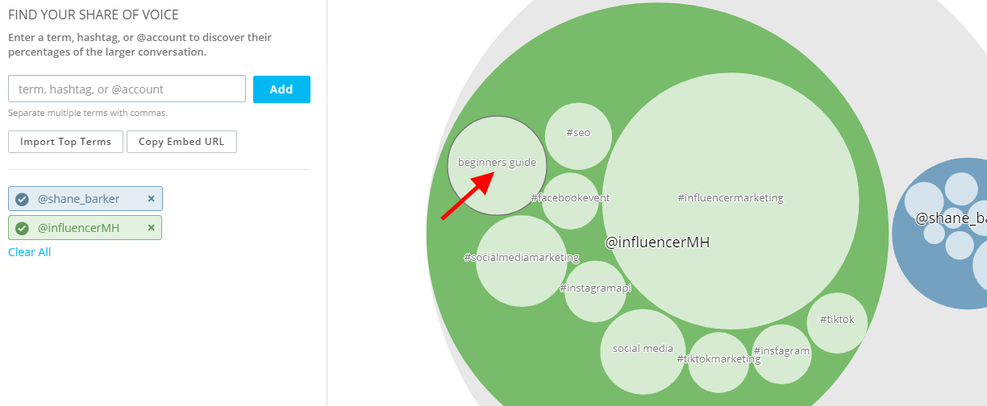Select the #instagram bubble
This screenshot has width=987, height=406.
pos(781,354)
